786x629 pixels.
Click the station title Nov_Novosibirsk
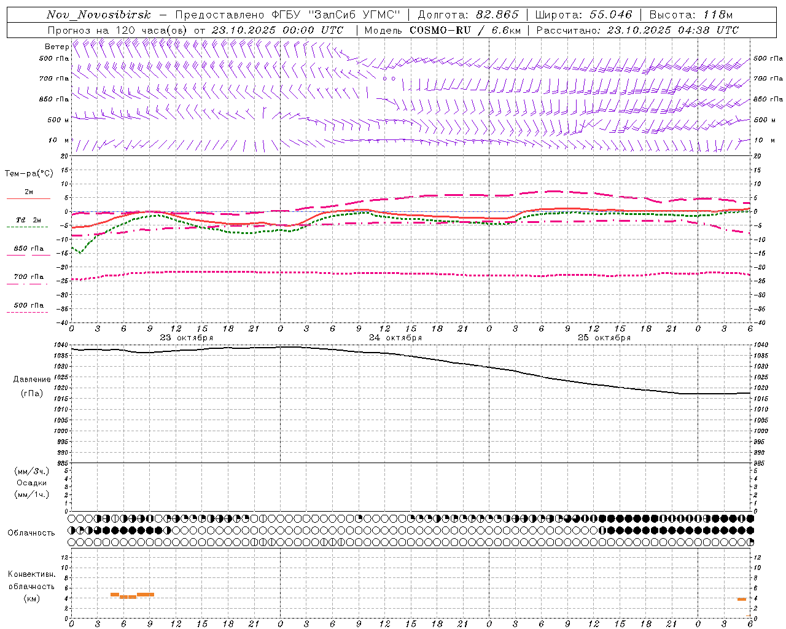point(98,15)
